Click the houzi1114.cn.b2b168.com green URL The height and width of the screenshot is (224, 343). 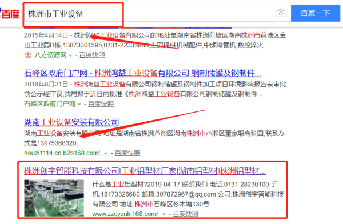click(62, 153)
